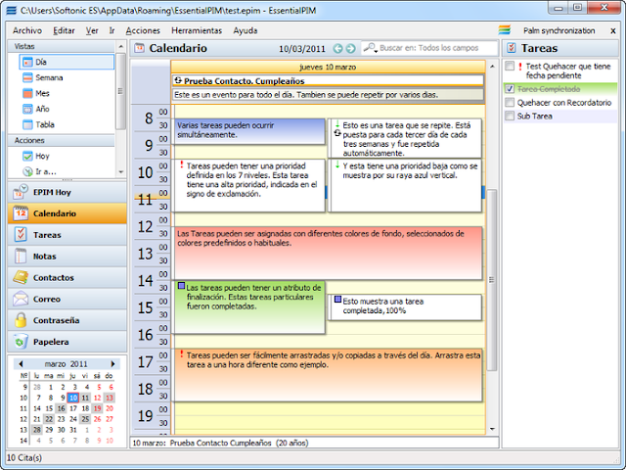
Task: Click the Ir a... action icon
Action: (27, 171)
